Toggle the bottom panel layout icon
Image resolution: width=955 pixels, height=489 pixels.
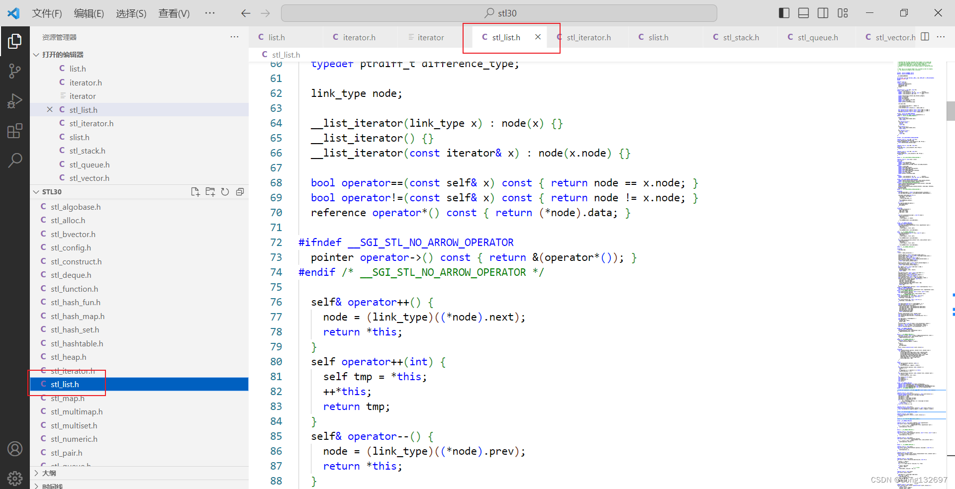[x=803, y=13]
